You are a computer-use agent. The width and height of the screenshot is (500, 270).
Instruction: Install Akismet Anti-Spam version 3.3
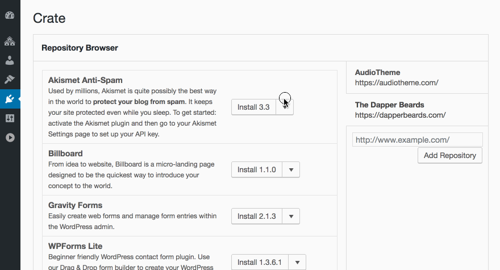[253, 107]
